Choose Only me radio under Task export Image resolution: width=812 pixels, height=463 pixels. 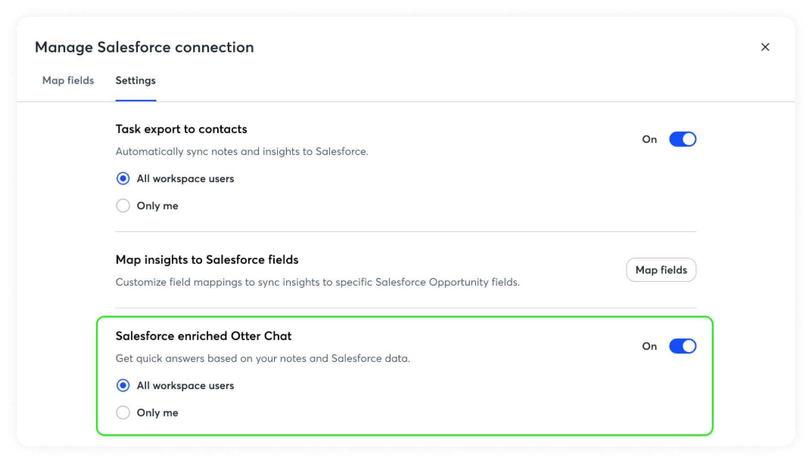tap(123, 206)
